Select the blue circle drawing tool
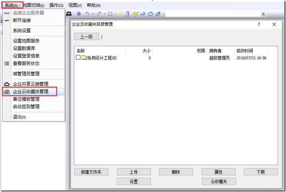286x192 pixels. coord(151,14)
